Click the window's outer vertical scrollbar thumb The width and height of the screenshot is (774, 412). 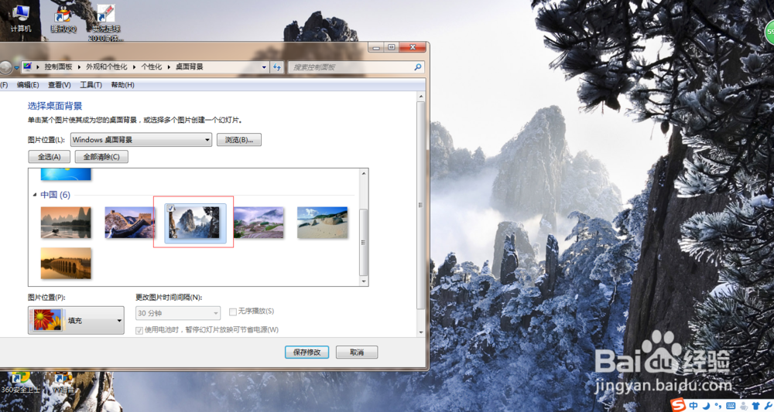(420, 205)
